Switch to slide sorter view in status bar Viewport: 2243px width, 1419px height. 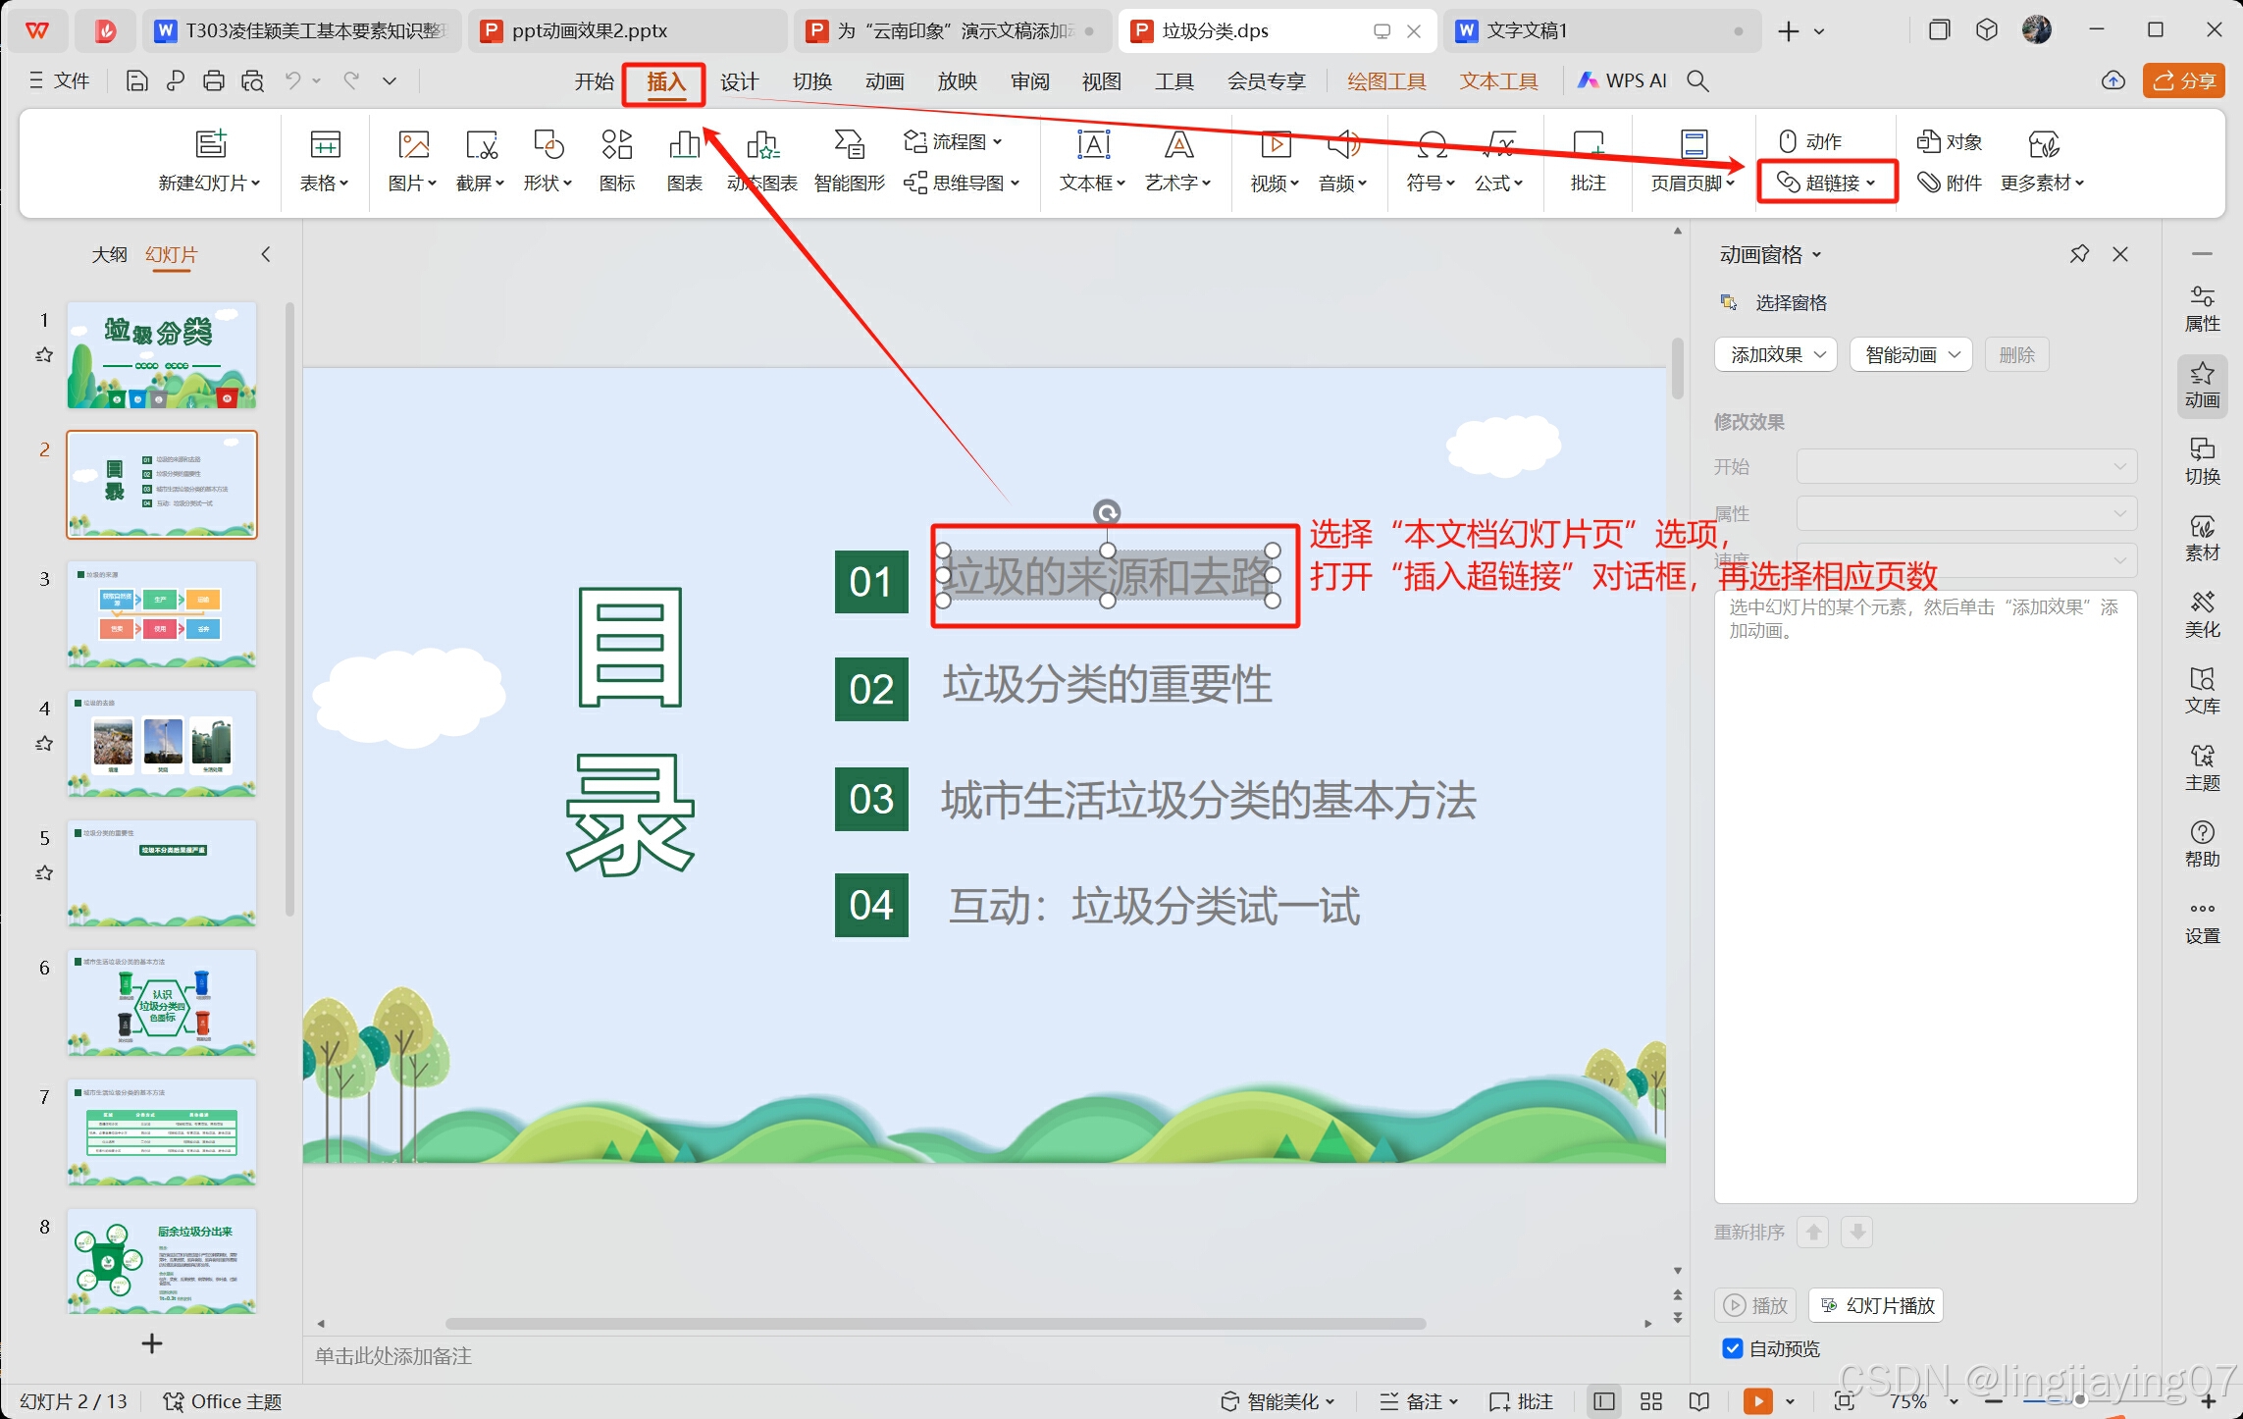point(1651,1401)
